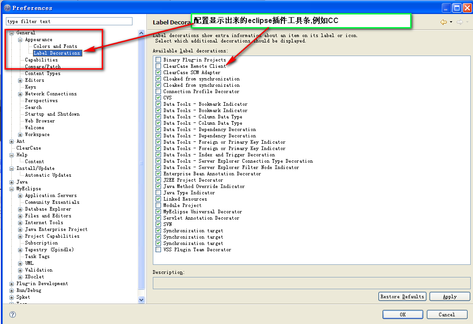The width and height of the screenshot is (473, 324).
Task: Select 'Servlet Annotation Decorator' row text
Action: [x=201, y=218]
